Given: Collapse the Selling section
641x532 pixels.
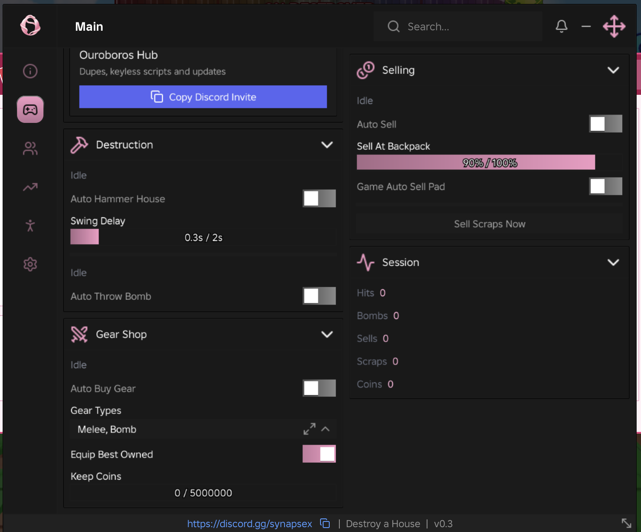Looking at the screenshot, I should (x=613, y=70).
